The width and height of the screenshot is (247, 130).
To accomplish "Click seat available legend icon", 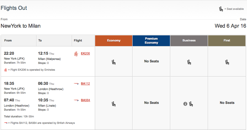I will 221,9.
